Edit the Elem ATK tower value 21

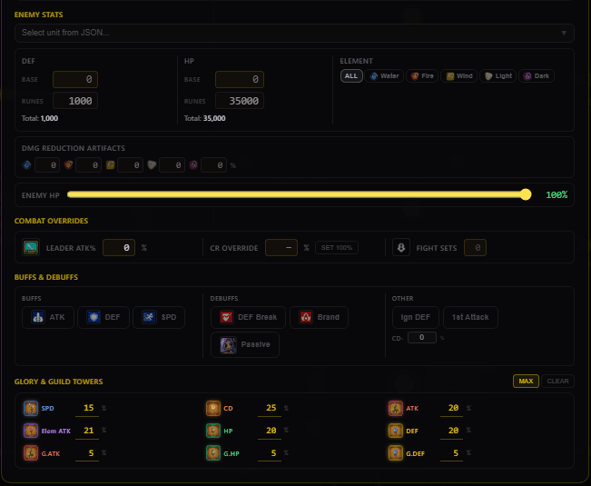pyautogui.click(x=87, y=431)
